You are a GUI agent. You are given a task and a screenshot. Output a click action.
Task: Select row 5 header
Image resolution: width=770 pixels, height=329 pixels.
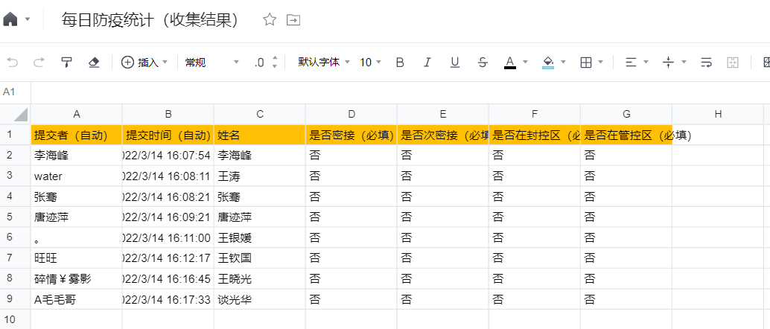15,217
